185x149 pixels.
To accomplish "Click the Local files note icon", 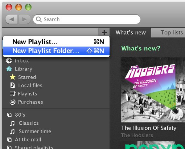I will 13,85.
